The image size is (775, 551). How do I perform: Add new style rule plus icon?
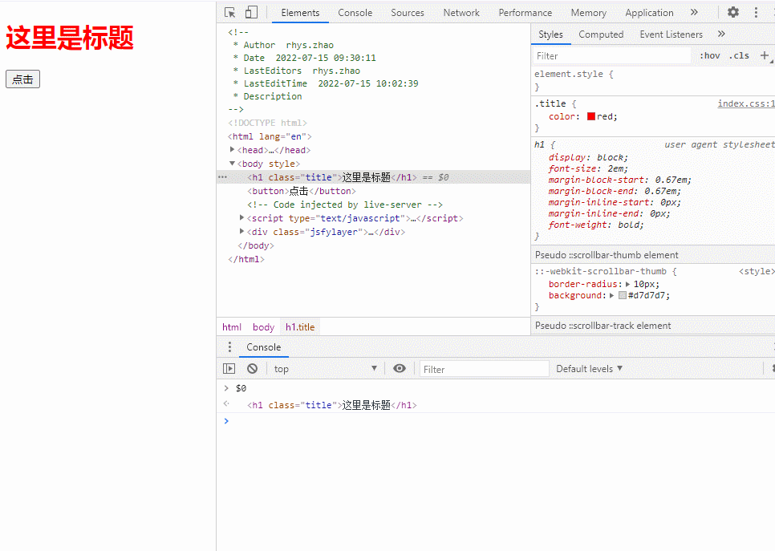coord(764,55)
